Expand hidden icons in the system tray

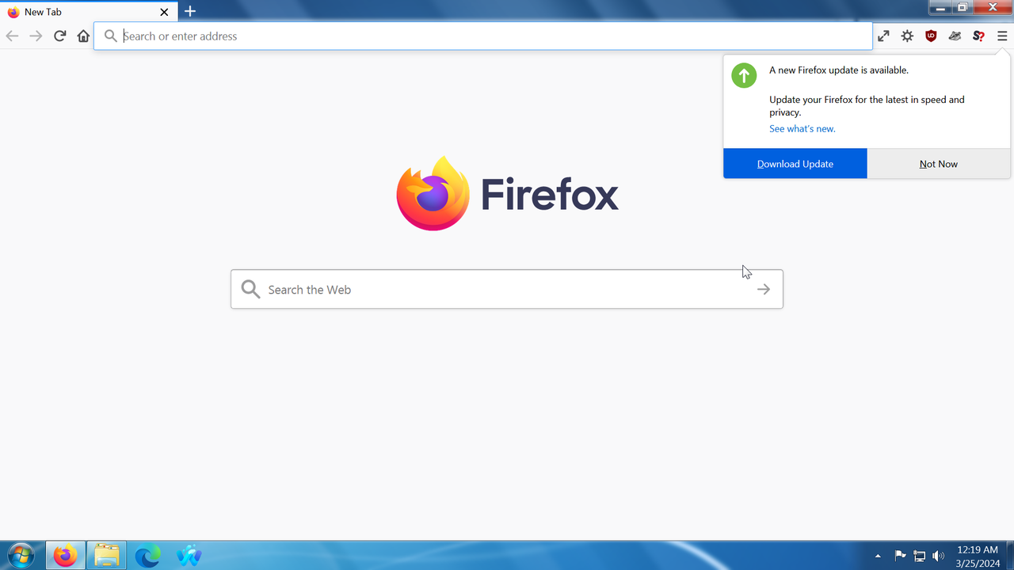[x=878, y=555]
